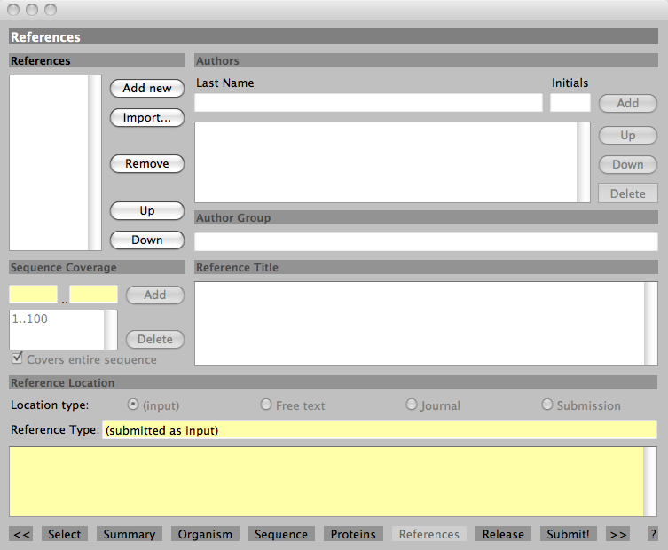
Task: Select Free text location type
Action: click(266, 405)
